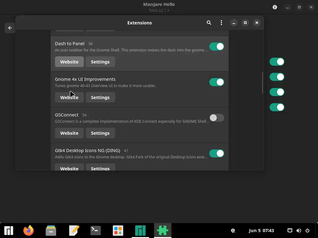Open the Extensions three-dot menu
The image size is (318, 238).
point(221,23)
